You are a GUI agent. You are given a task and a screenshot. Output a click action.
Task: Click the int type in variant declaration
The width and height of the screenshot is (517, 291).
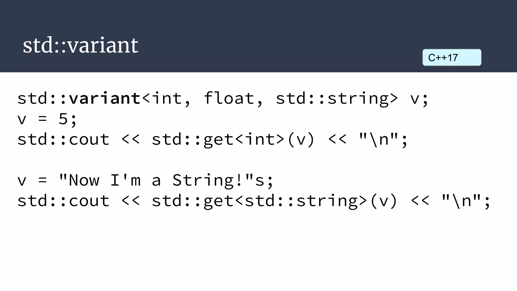(168, 98)
